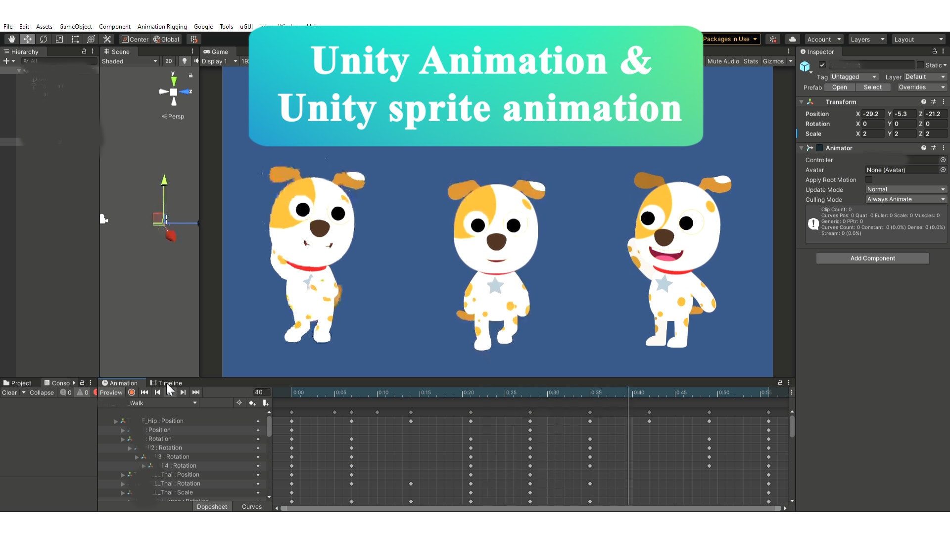Filter by selection in Animation
The width and height of the screenshot is (950, 534).
[x=239, y=403]
